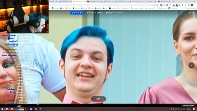Click the "Отключить рекламу" button
The image size is (197, 111).
click(x=188, y=105)
